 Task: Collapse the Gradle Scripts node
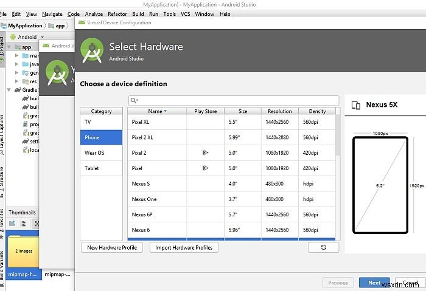click(9, 90)
